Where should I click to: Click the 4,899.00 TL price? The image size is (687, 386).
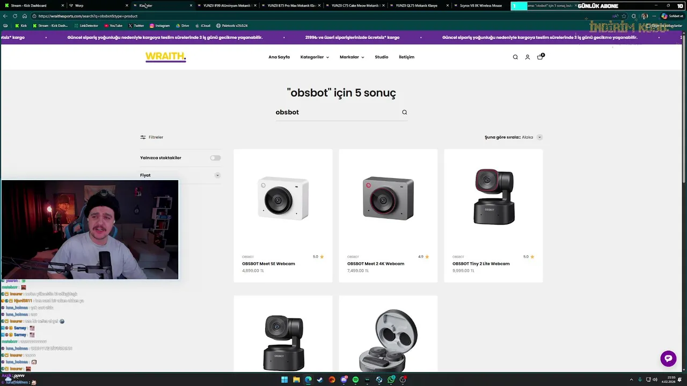253,271
